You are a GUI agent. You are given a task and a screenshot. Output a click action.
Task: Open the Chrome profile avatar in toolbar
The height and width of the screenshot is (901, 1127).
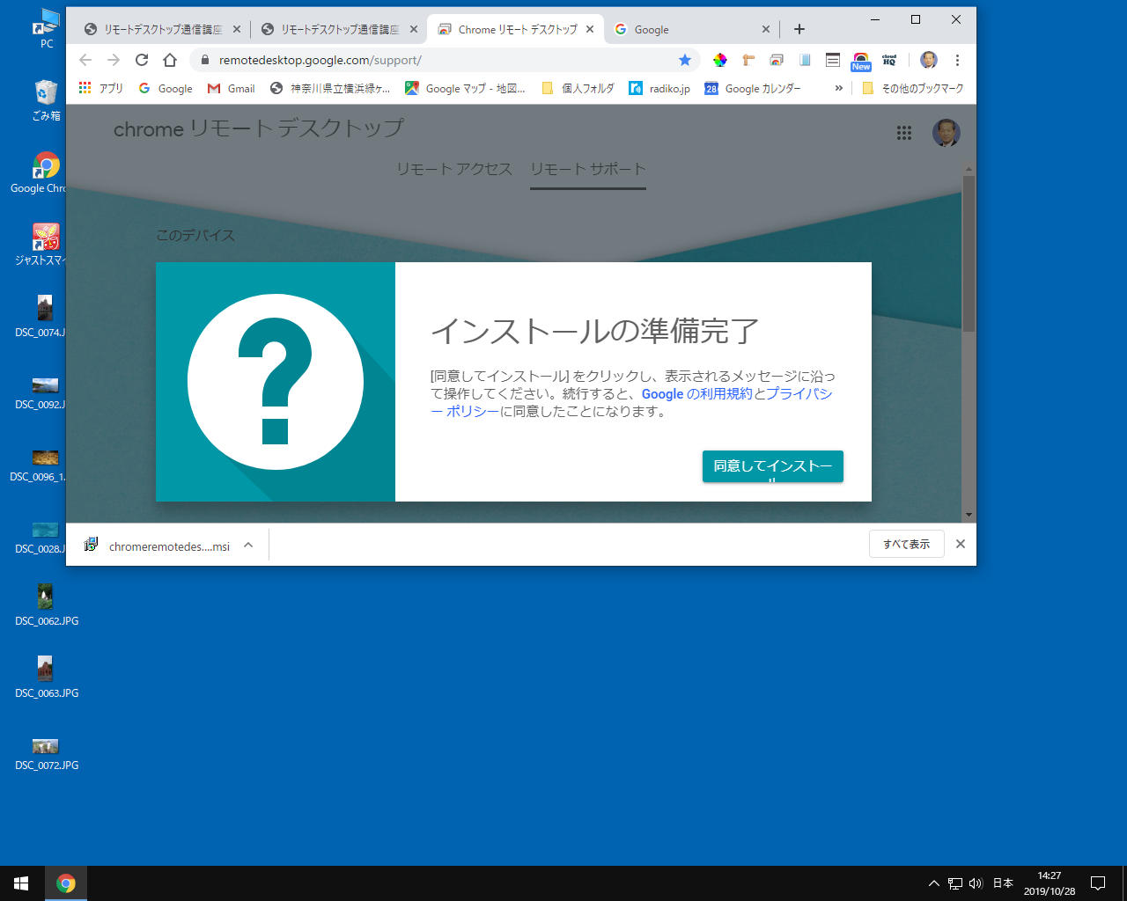(929, 60)
